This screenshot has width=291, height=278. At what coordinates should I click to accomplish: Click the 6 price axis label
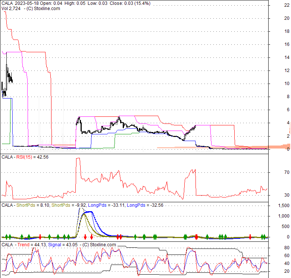point(288,110)
